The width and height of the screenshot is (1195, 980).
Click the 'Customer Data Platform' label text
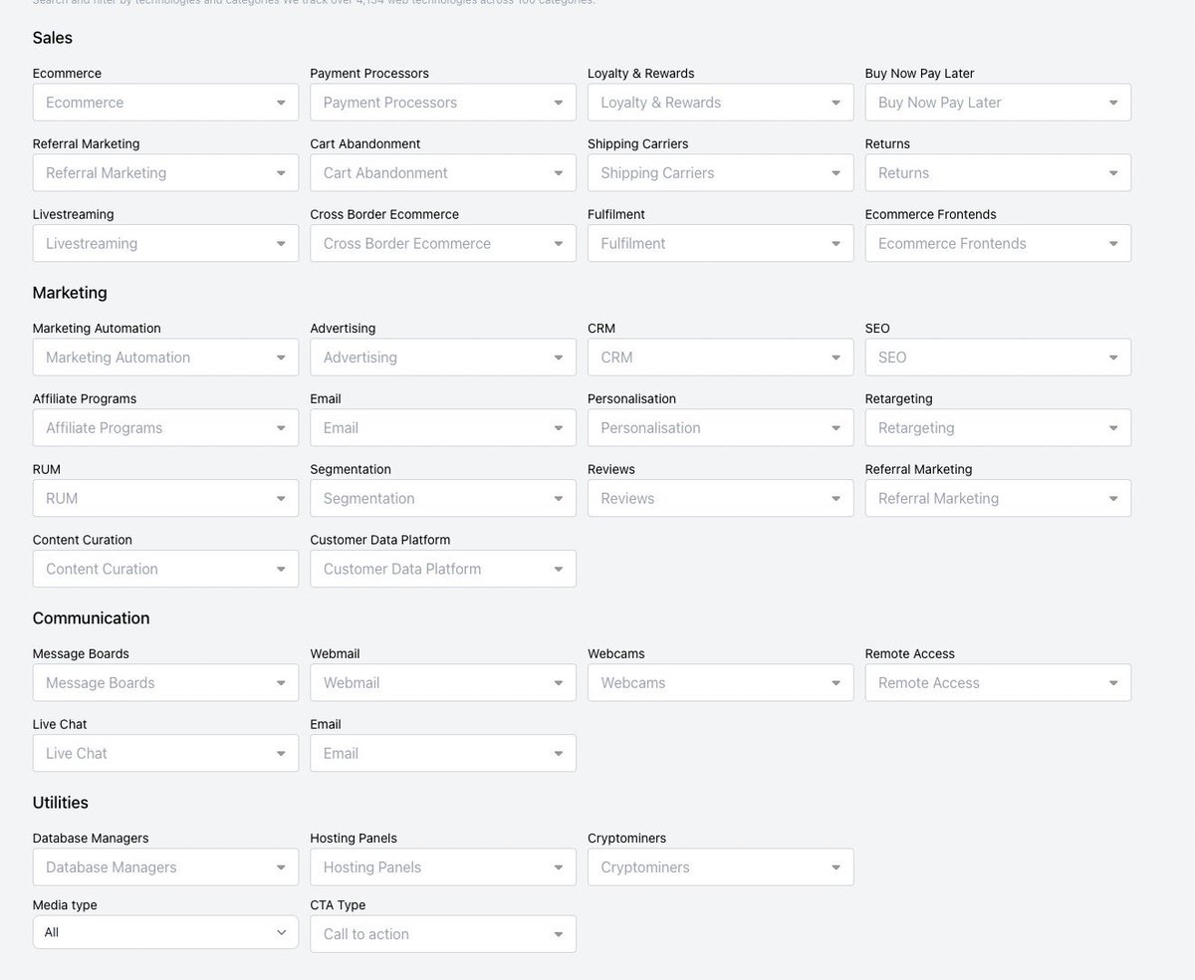[x=380, y=540]
